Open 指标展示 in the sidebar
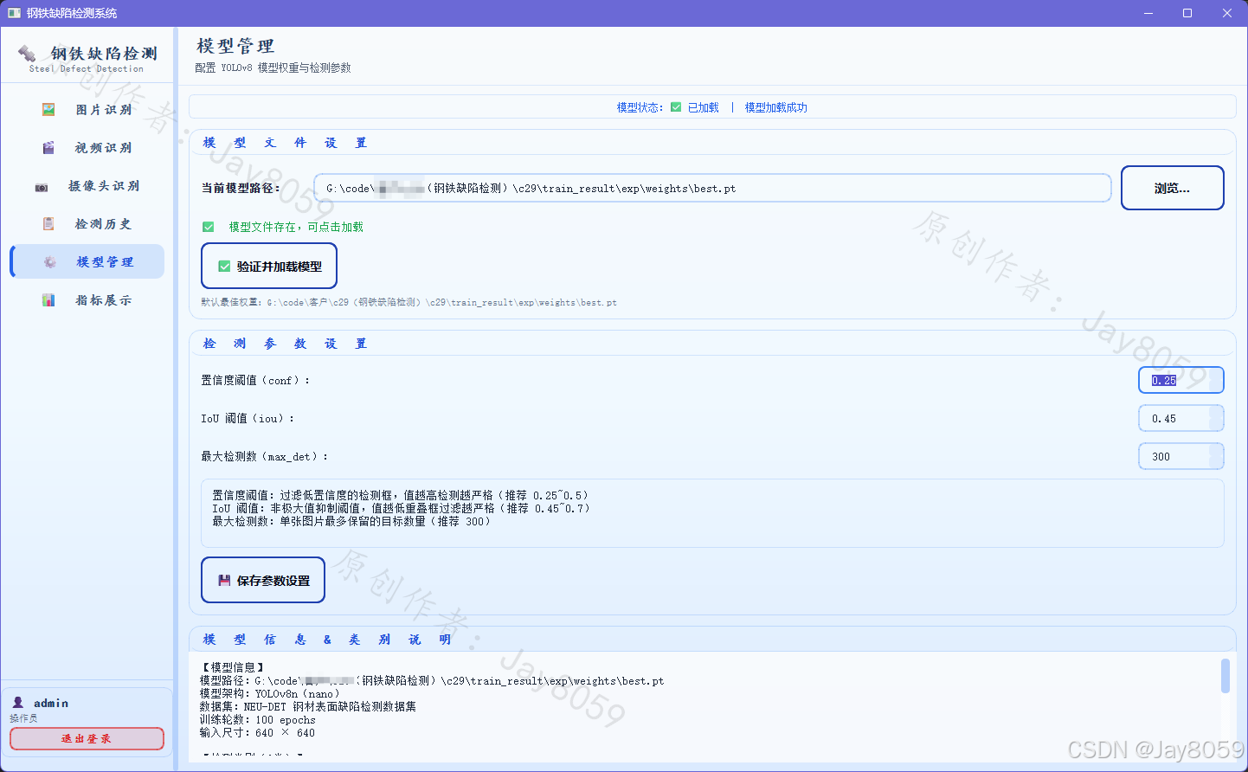Viewport: 1248px width, 772px height. (x=87, y=300)
